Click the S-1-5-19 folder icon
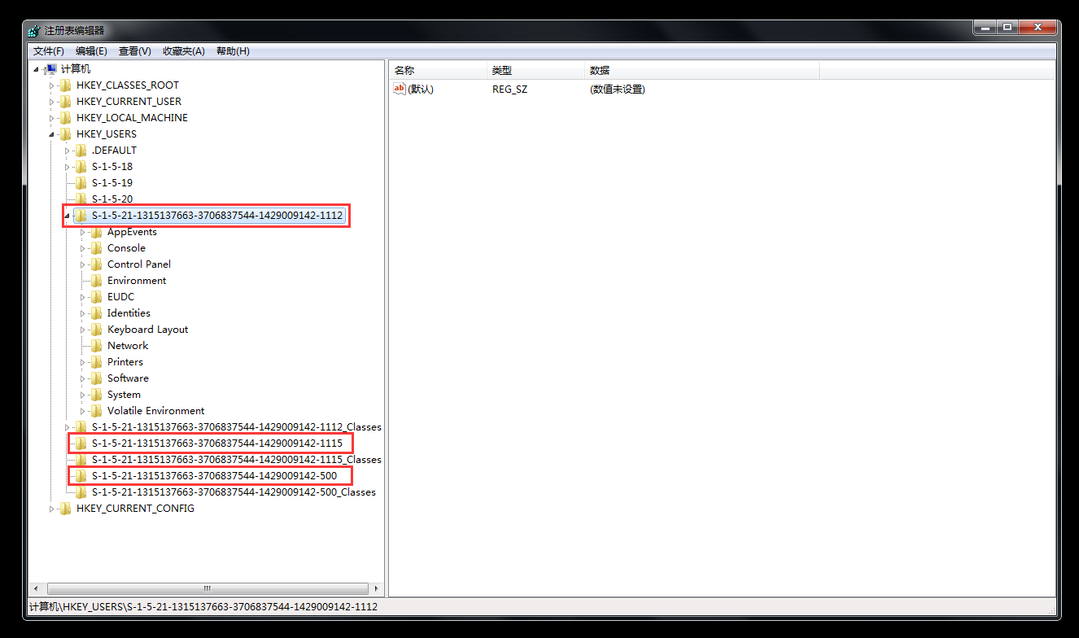The image size is (1079, 638). [81, 183]
